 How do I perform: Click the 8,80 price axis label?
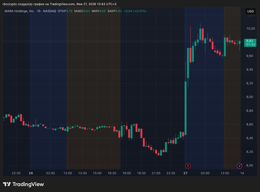tap(250, 111)
